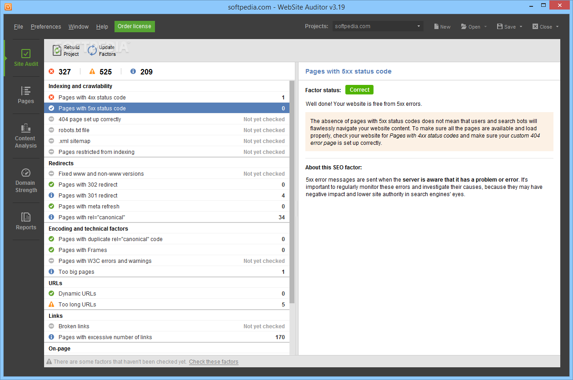Click the blue info count icon
This screenshot has height=380, width=573.
click(x=133, y=71)
